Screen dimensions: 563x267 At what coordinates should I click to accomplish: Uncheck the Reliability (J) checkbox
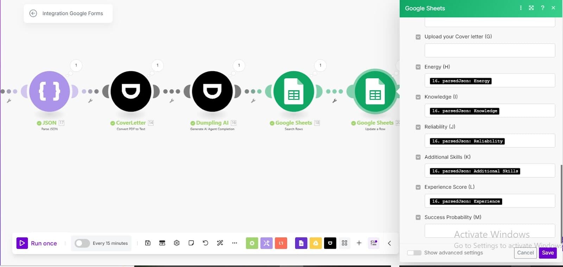pos(418,127)
